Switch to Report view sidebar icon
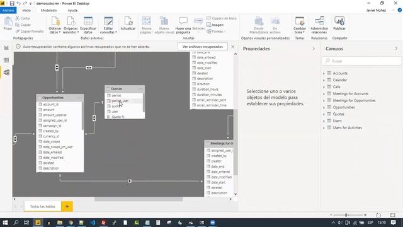The image size is (403, 227). pos(6,48)
